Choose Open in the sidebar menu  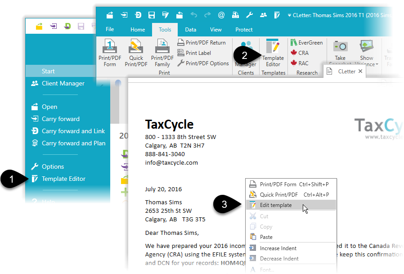(x=45, y=107)
